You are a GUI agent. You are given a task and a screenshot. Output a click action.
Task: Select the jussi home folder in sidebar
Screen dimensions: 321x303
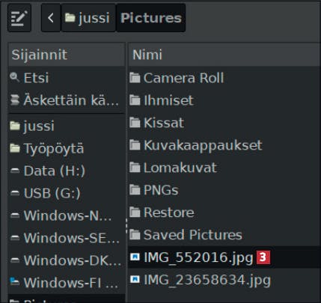pos(67,126)
